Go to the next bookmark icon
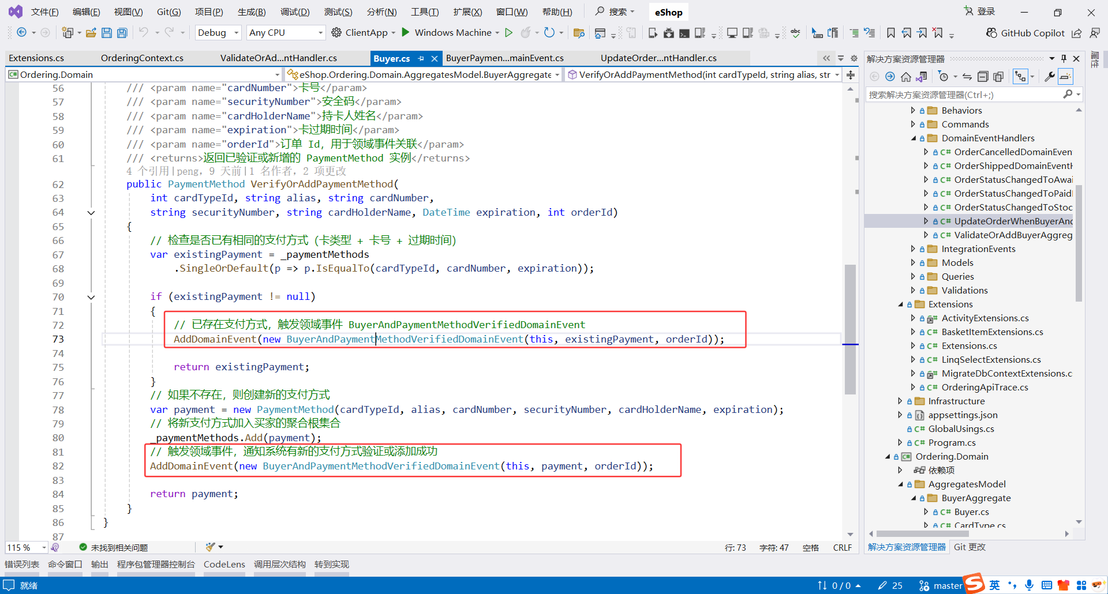The height and width of the screenshot is (594, 1108). (922, 33)
